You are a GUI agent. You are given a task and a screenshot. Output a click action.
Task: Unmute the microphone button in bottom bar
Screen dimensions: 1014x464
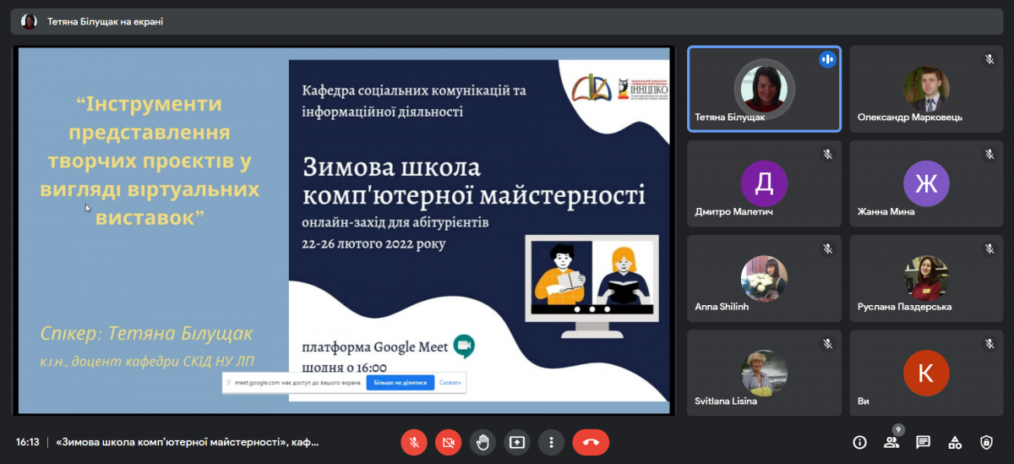(414, 442)
